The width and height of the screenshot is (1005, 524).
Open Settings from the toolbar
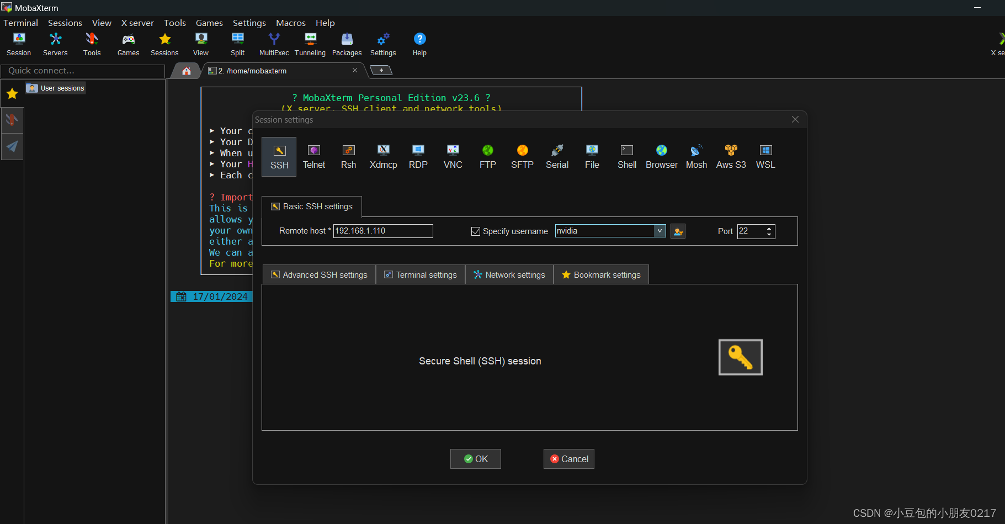(x=383, y=44)
